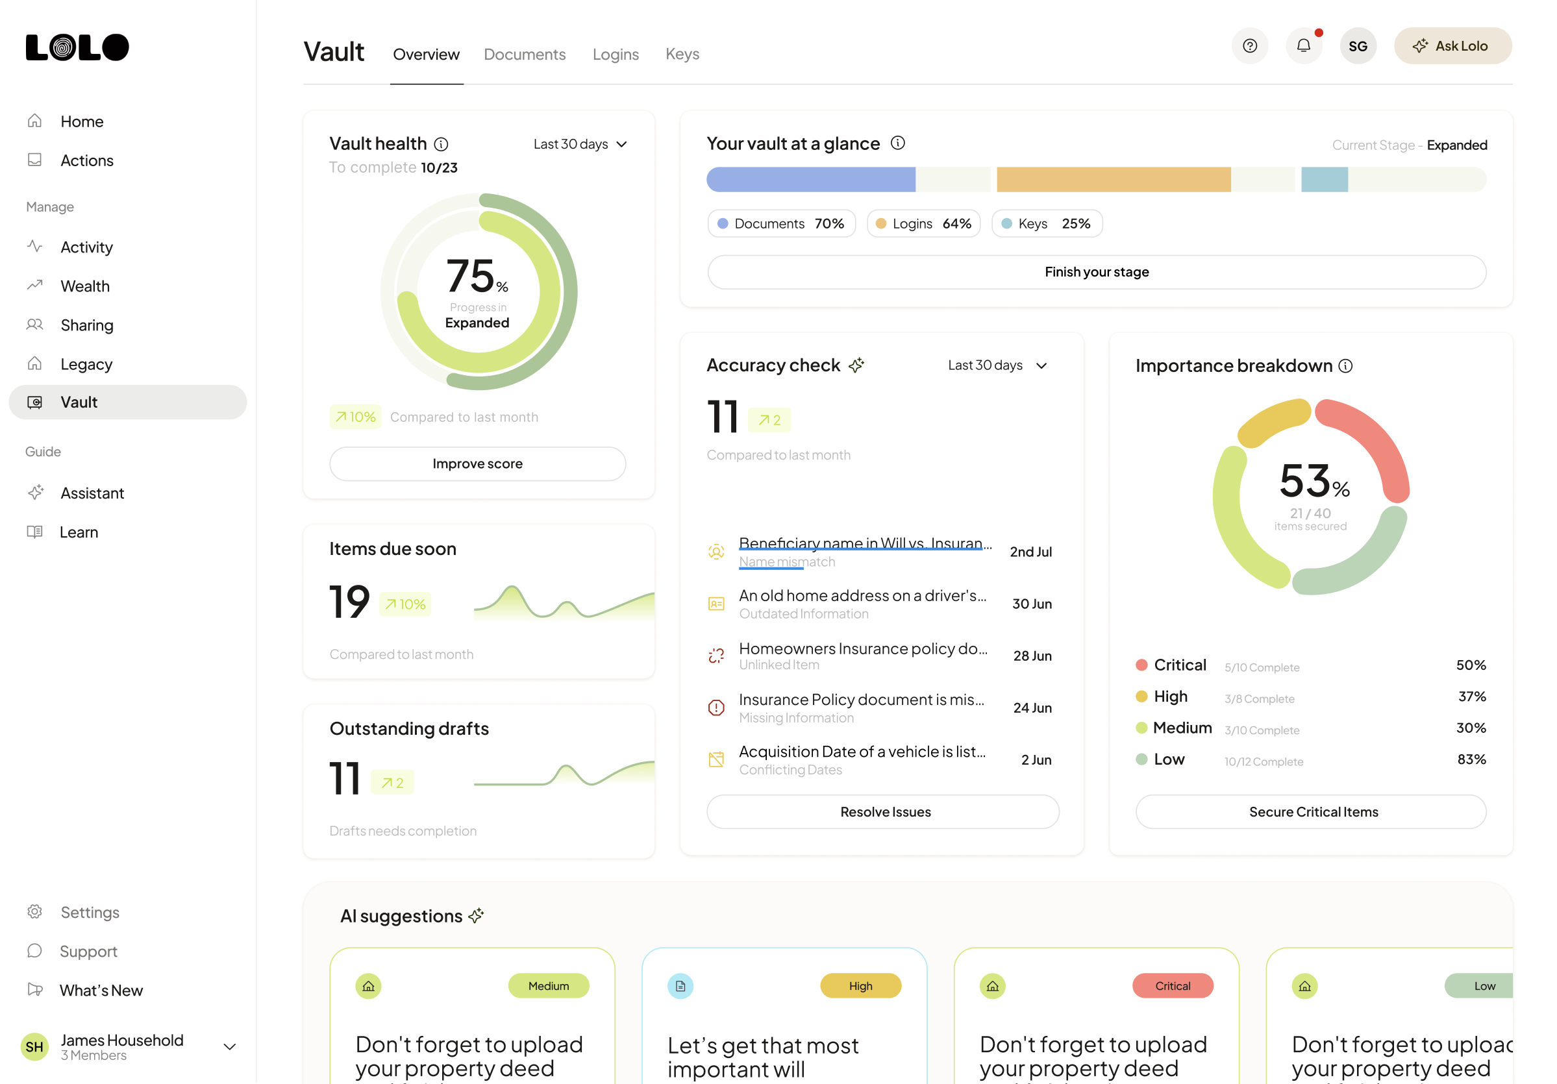
Task: Open the Assistant guide
Action: (92, 493)
